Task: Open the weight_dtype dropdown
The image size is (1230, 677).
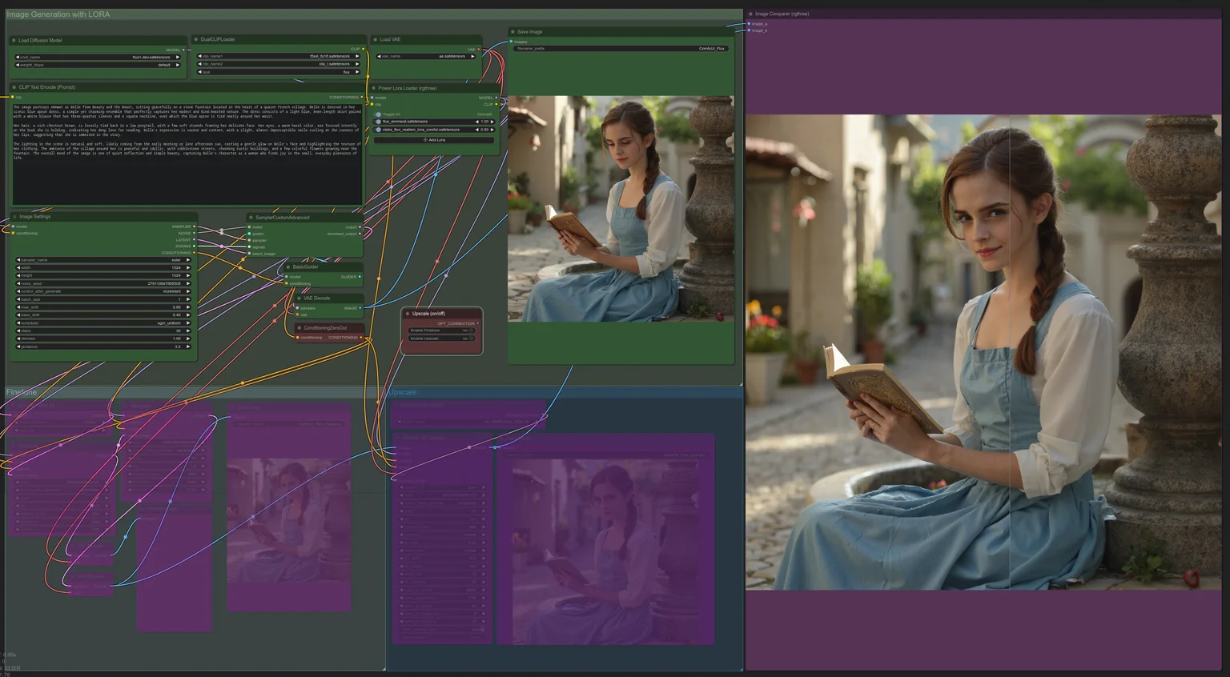Action: click(x=98, y=65)
